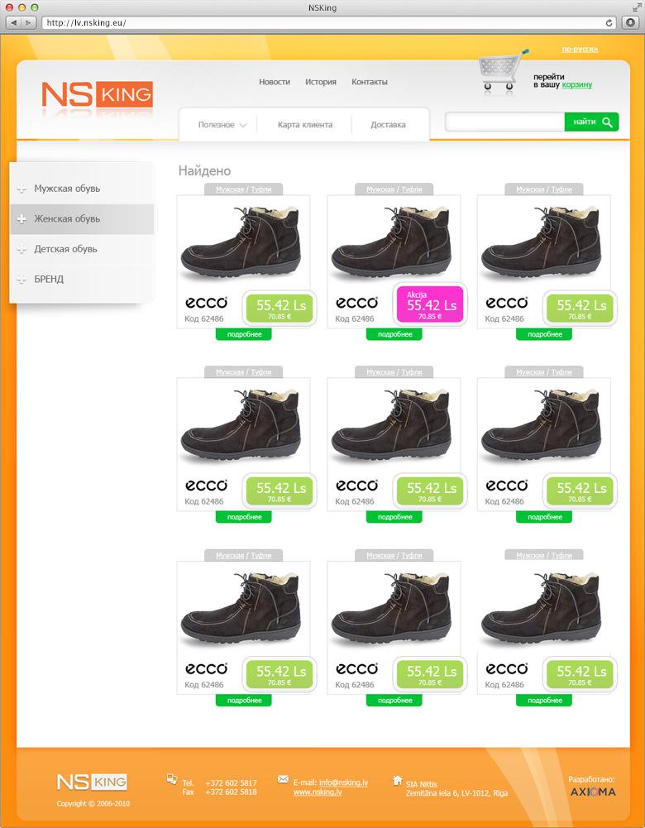This screenshot has width=645, height=828.
Task: Click into the search text field
Action: pyautogui.click(x=504, y=122)
